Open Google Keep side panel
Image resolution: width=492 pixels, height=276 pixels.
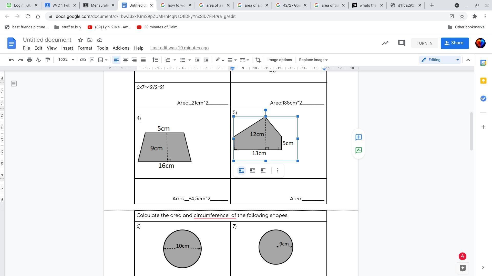point(483,81)
